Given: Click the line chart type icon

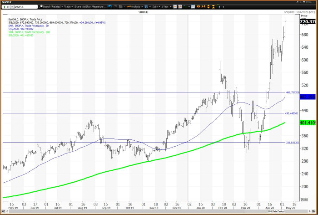Looking at the screenshot, I should tap(175, 7).
